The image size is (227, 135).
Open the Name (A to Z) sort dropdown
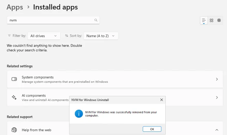point(101,36)
